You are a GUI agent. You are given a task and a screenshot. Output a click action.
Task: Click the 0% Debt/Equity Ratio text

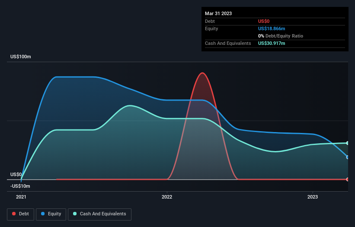(281, 36)
